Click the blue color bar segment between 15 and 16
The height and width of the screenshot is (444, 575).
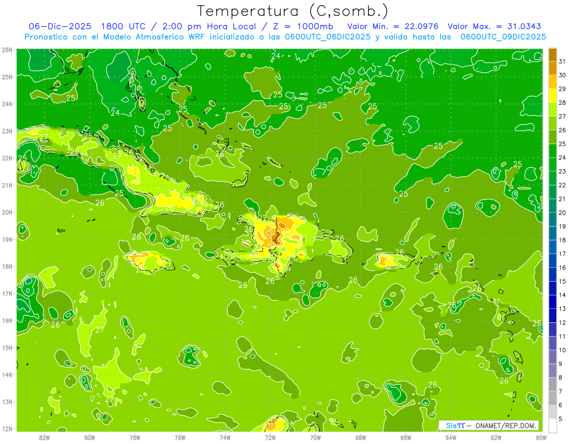coord(552,274)
